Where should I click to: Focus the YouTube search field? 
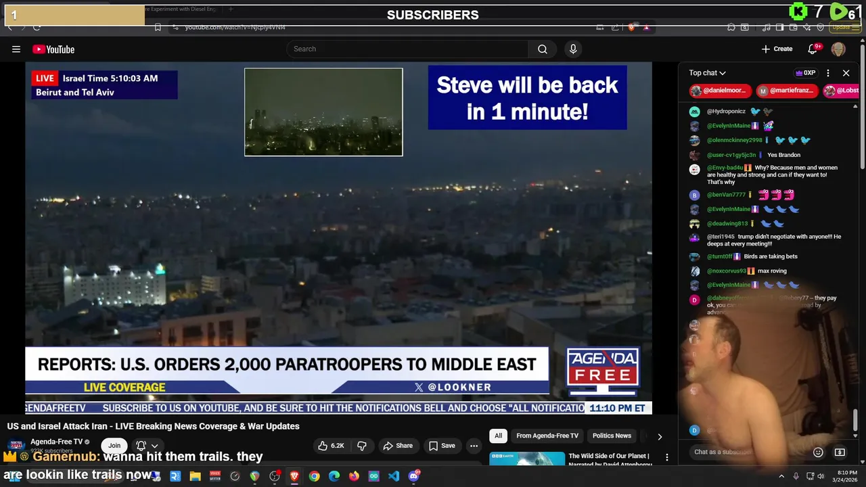click(x=407, y=49)
